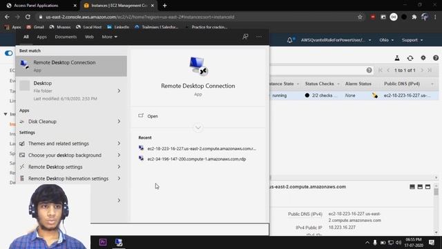Toggle the New EC2 Experience switch
The height and width of the screenshot is (249, 442).
pyautogui.click(x=9, y=53)
